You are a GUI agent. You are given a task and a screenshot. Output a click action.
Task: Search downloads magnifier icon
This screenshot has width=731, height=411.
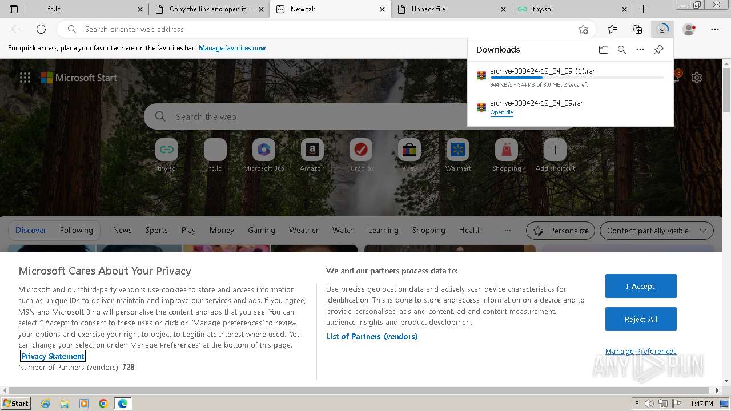(622, 50)
